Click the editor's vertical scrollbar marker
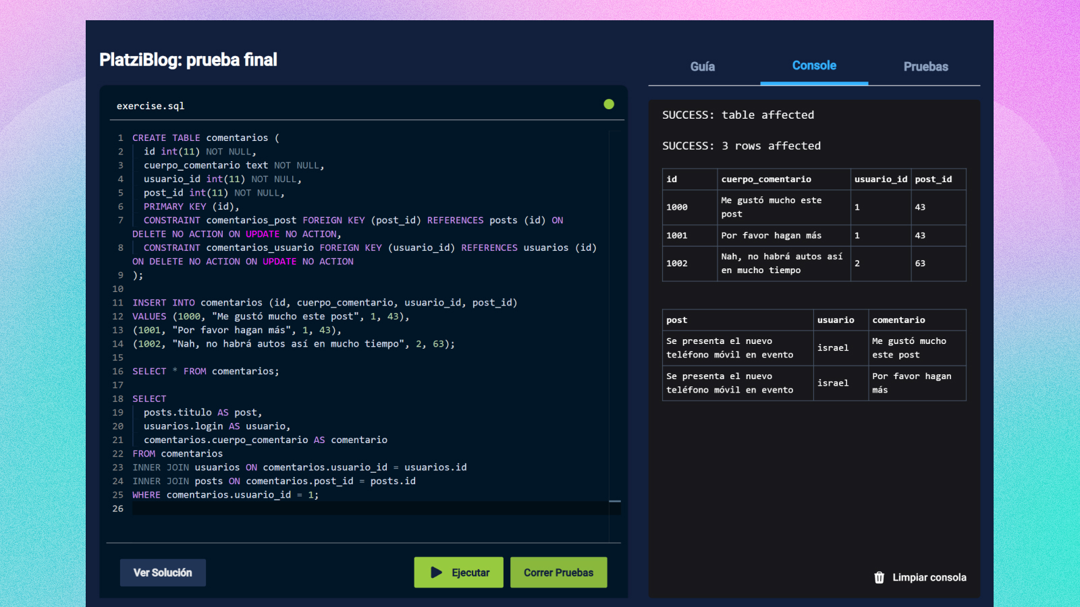 pos(615,501)
